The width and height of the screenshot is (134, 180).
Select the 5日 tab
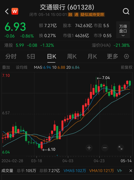(31, 56)
